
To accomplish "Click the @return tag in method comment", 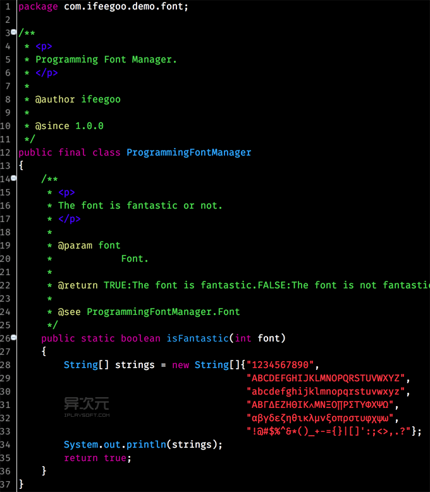I will point(78,285).
